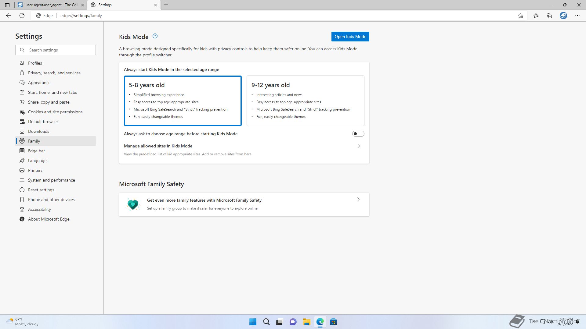Click the Microsoft Family Safety heart icon
Screen dimensions: 586x329
[x=133, y=204]
